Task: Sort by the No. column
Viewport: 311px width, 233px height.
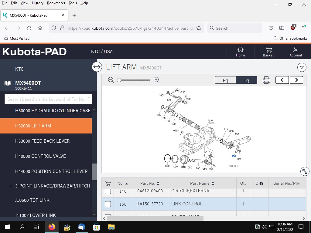Action: [x=123, y=184]
